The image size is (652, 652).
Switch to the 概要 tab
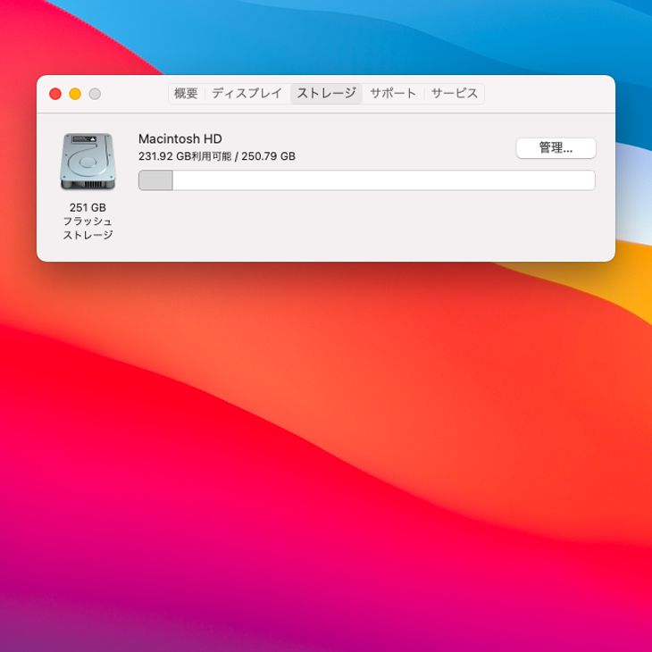click(186, 94)
